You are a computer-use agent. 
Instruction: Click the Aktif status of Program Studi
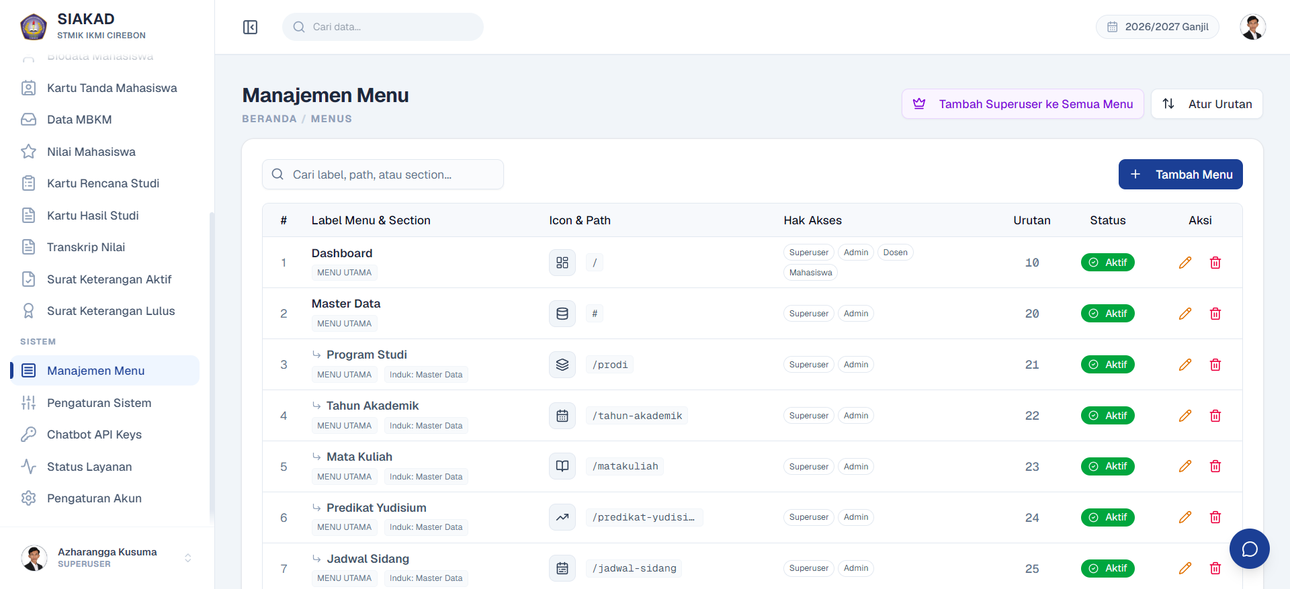[1107, 365]
